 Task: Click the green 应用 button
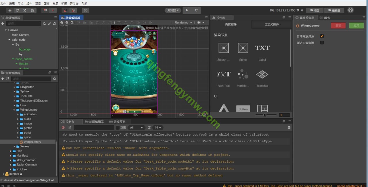coord(356,26)
